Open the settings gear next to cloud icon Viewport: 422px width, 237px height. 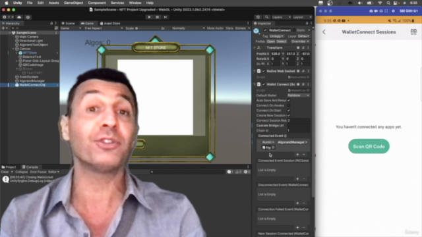point(28,17)
